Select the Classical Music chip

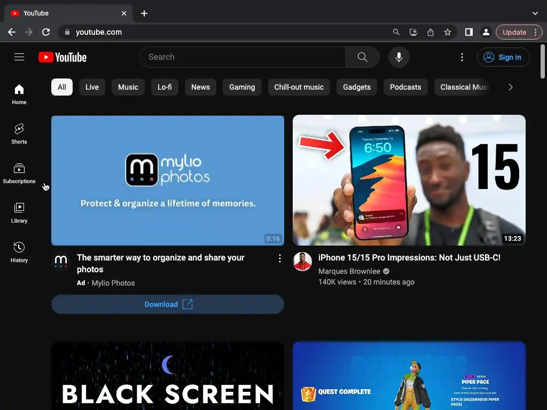[463, 87]
